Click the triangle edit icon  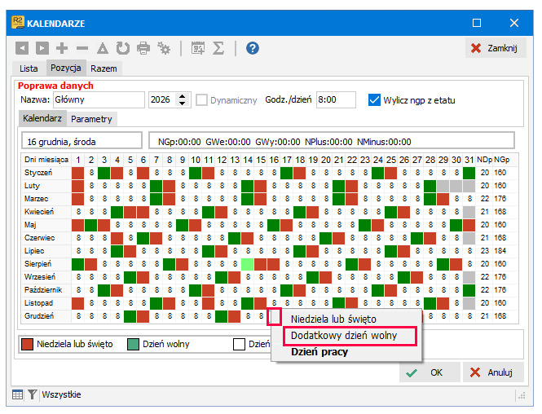103,48
